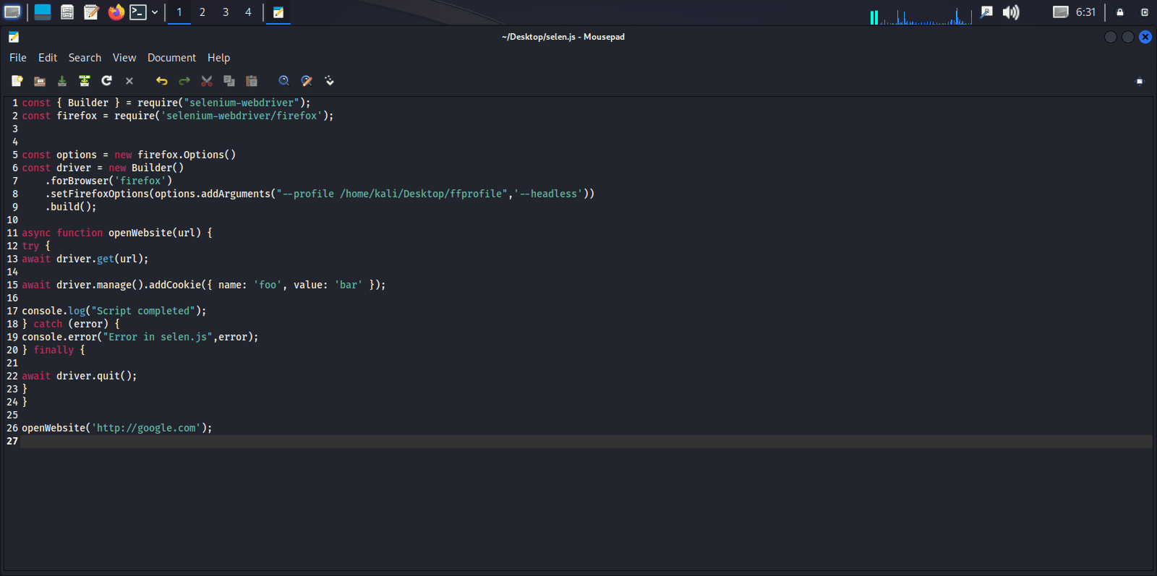Launch the terminal emulator from panel

[138, 12]
